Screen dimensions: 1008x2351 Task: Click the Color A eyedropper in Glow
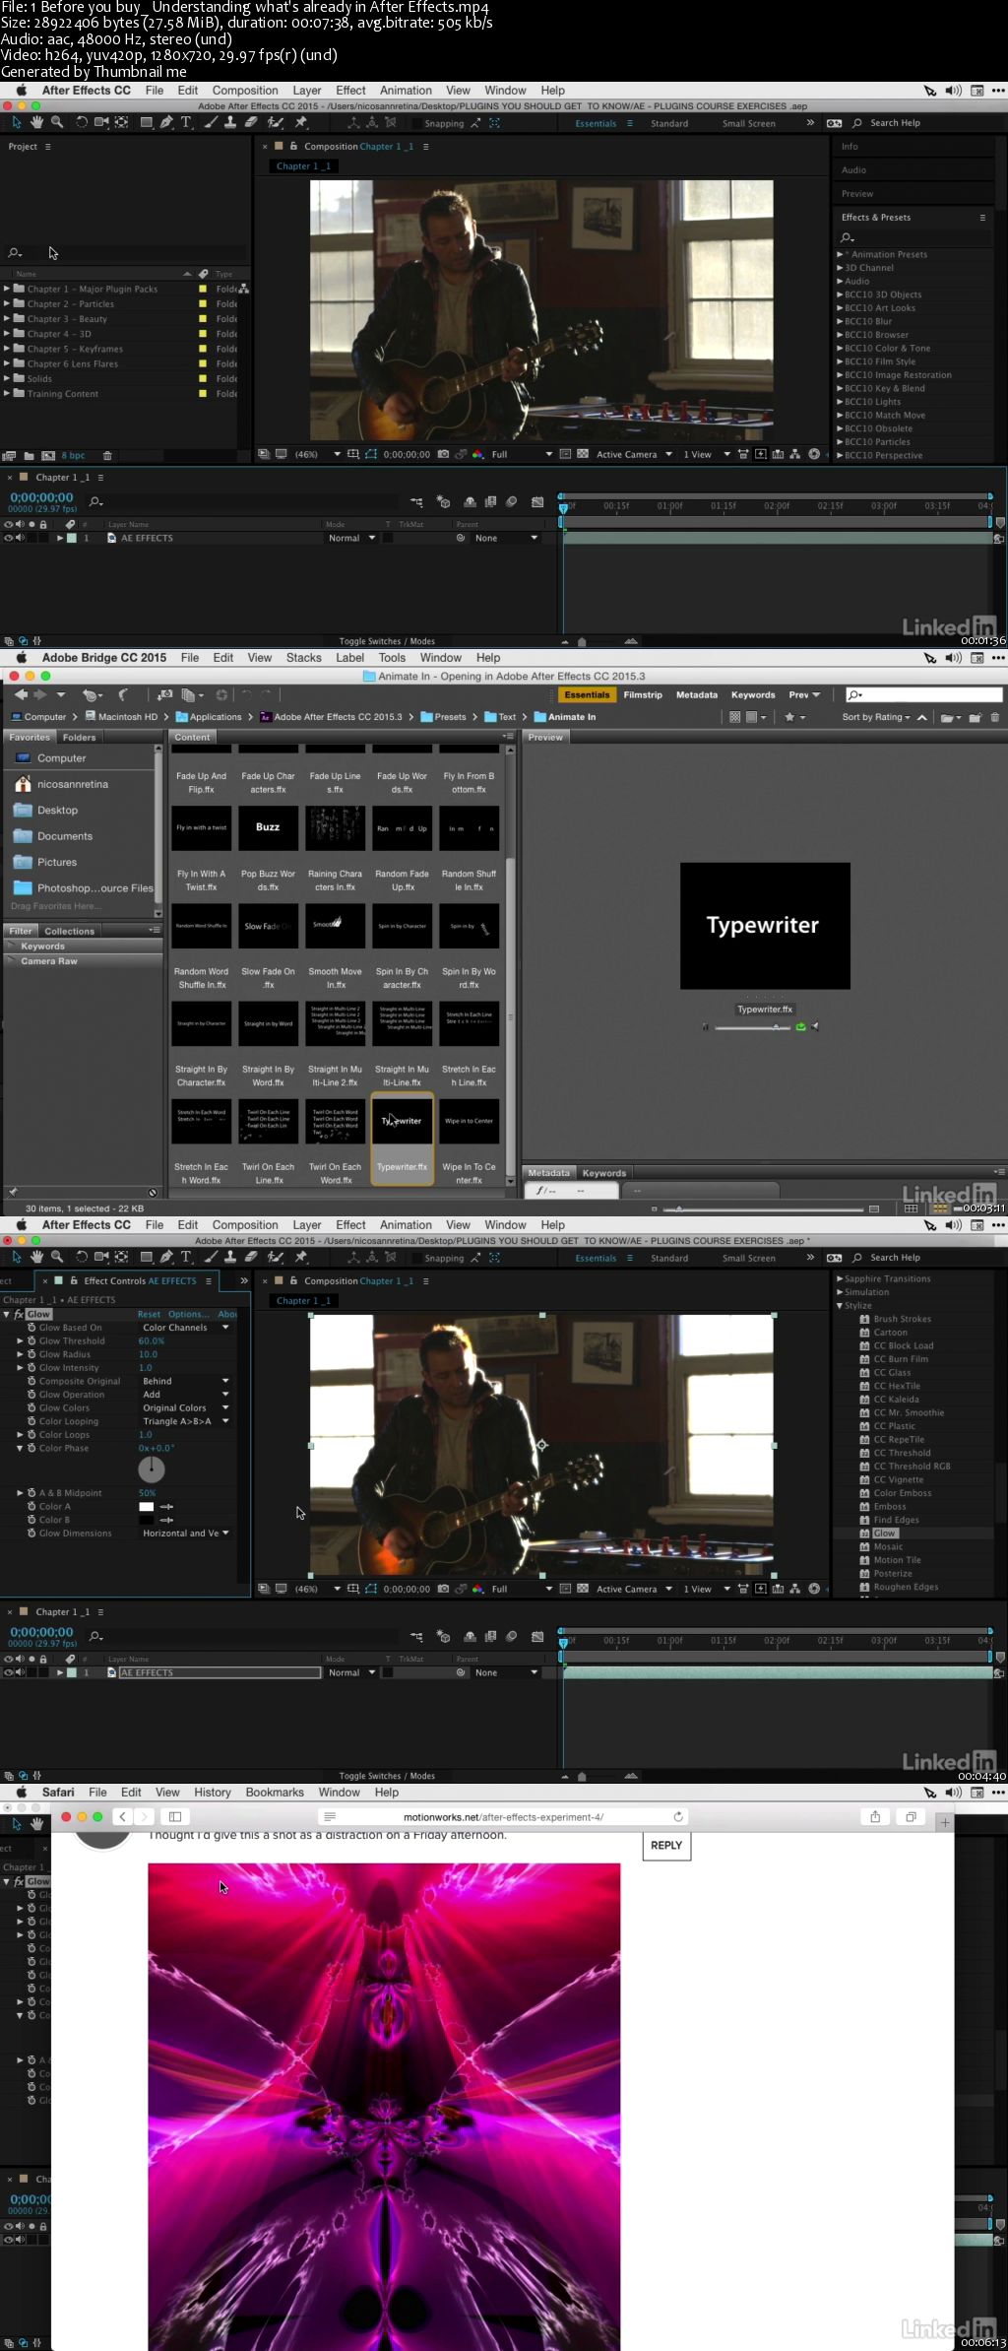pos(166,1507)
